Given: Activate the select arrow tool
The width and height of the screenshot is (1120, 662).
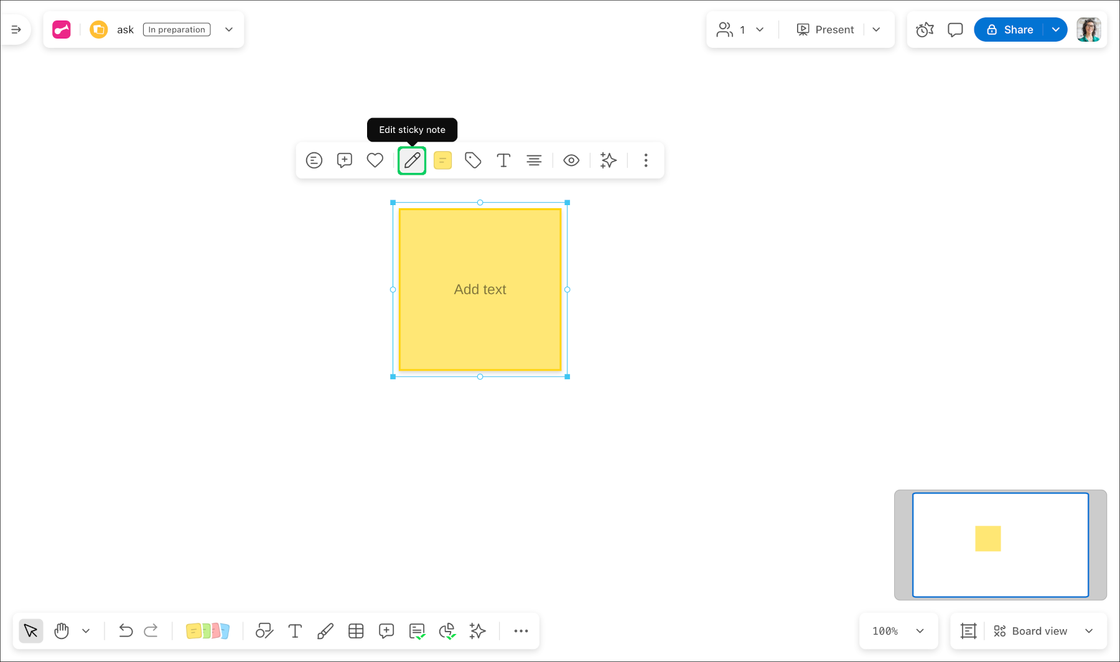Looking at the screenshot, I should click(x=31, y=632).
